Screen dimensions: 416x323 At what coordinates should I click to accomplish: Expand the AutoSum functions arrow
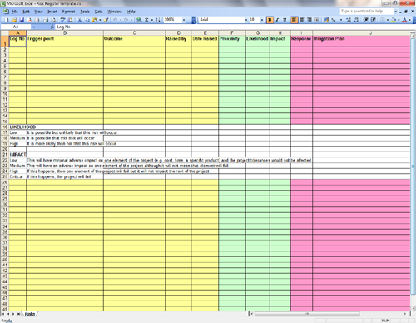pyautogui.click(x=152, y=20)
